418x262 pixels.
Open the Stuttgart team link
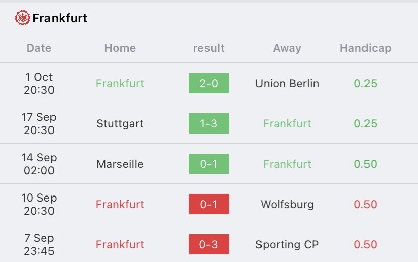(120, 124)
